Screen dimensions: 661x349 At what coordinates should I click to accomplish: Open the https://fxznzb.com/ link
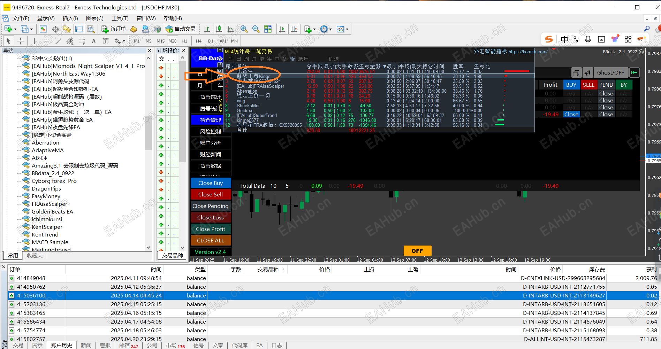(528, 52)
